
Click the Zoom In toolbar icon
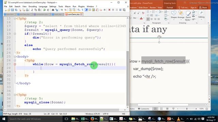(x=61, y=10)
